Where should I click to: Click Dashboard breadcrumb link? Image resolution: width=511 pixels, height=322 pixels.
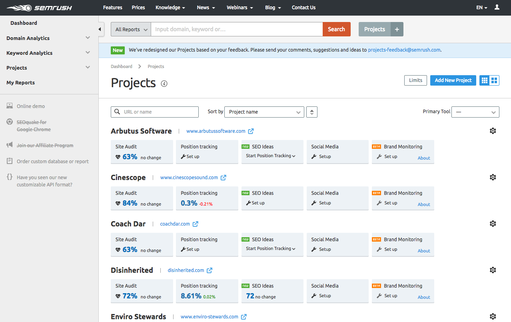[x=122, y=66]
